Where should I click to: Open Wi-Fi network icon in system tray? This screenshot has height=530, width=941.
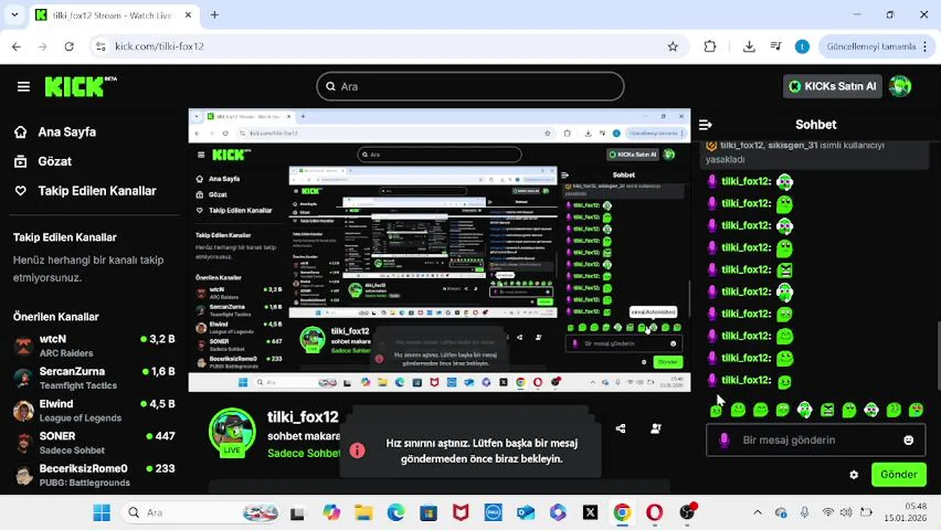pyautogui.click(x=828, y=512)
